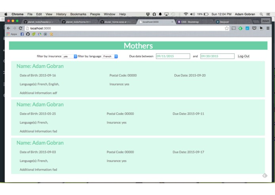Open the Edit menu
This screenshot has width=275, height=195.
pos(39,14)
